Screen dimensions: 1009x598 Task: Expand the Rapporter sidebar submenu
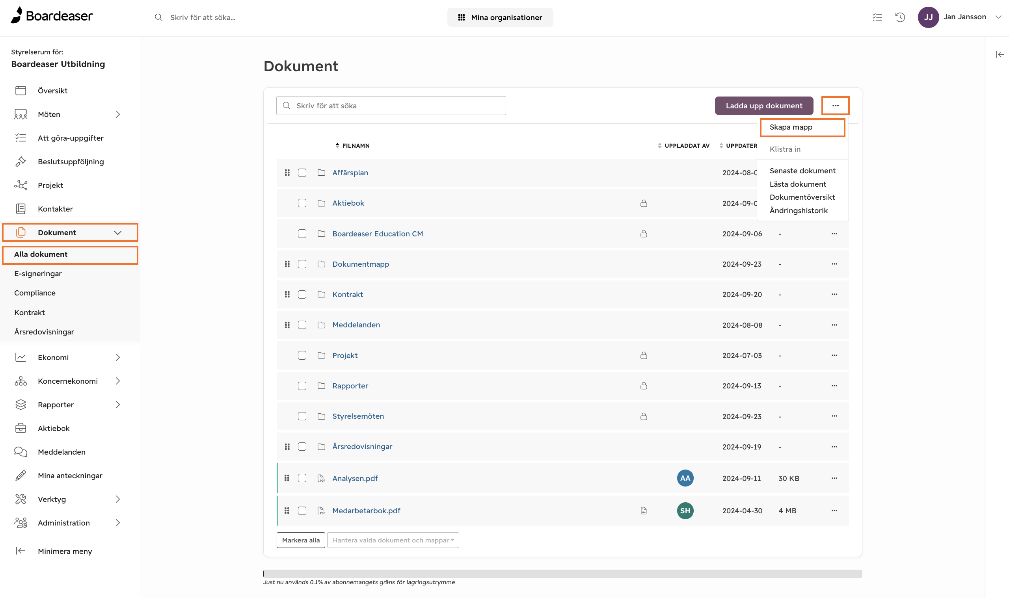(x=118, y=405)
